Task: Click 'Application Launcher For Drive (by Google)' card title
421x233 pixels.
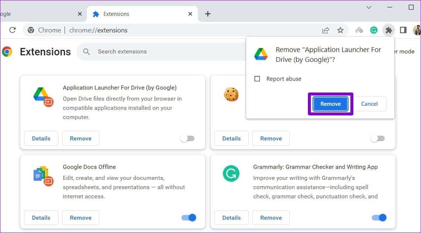Action: pyautogui.click(x=120, y=88)
